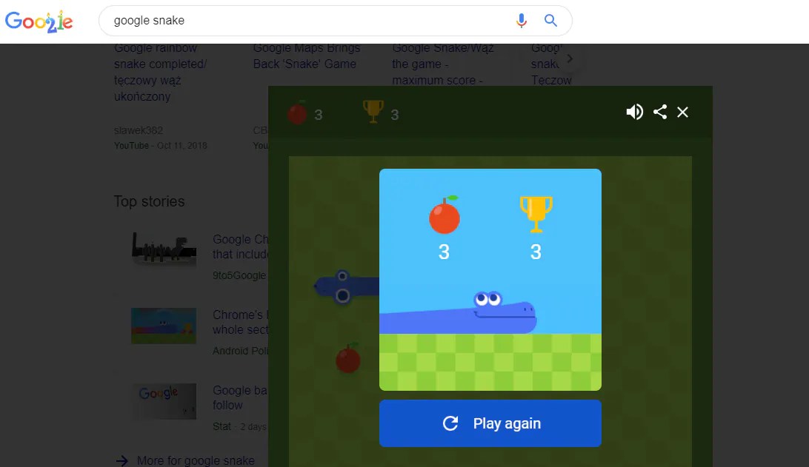Open the 'Google ba... follow' story headline

[240, 397]
